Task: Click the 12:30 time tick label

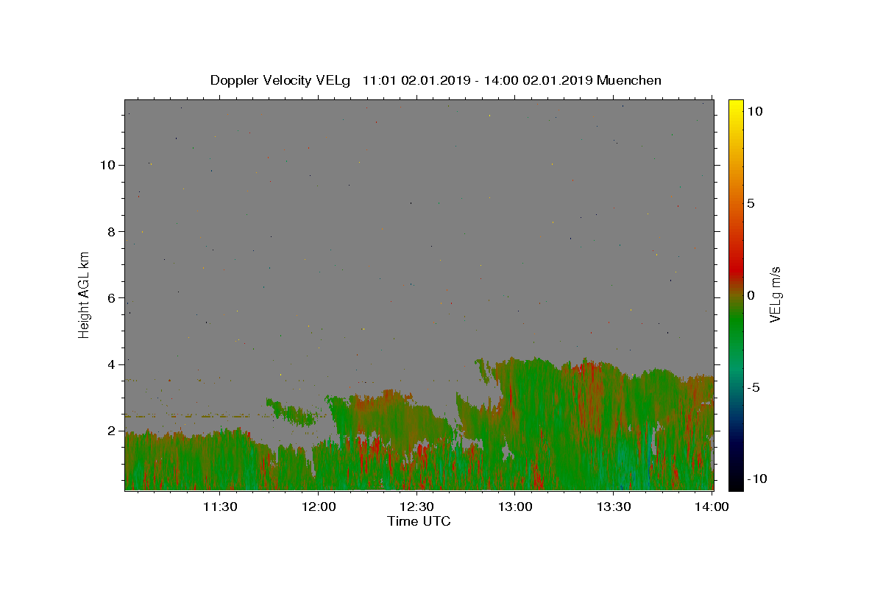Action: tap(416, 507)
